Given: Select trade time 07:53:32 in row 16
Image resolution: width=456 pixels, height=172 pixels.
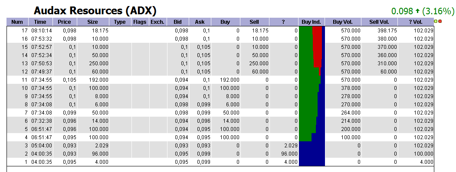Looking at the screenshot, I should [42, 38].
